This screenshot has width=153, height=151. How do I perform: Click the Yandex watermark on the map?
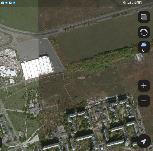(81, 78)
